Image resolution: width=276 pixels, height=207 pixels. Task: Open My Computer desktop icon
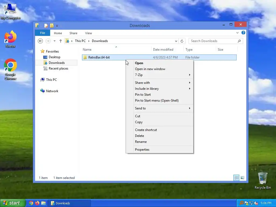pos(11,11)
